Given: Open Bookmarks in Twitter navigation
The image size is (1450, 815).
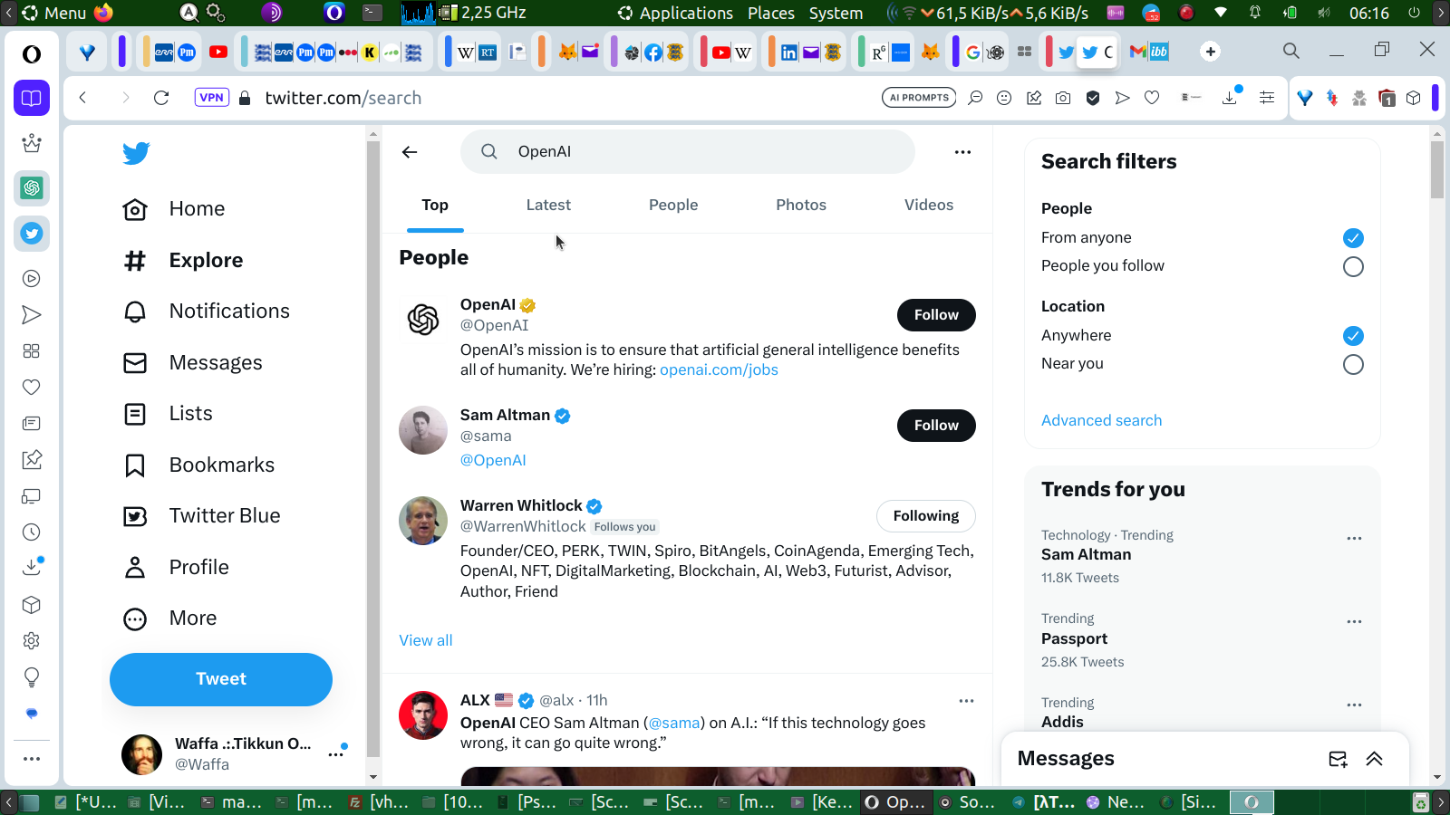Looking at the screenshot, I should click(198, 465).
